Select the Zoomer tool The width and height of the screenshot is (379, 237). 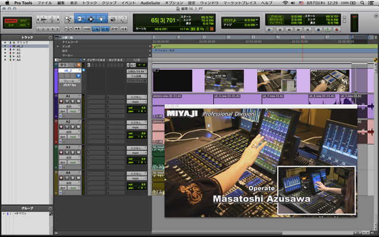69,19
